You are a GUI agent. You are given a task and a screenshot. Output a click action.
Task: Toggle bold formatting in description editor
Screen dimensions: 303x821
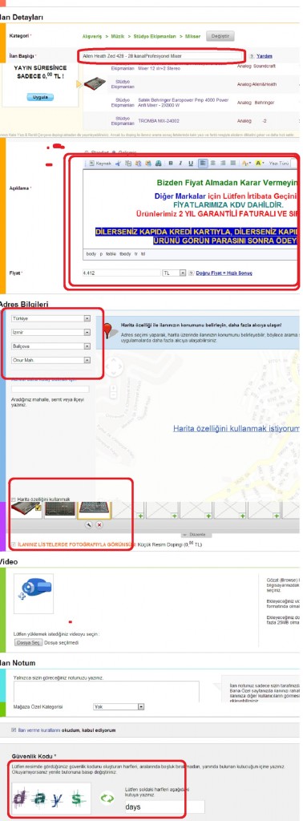(171, 164)
